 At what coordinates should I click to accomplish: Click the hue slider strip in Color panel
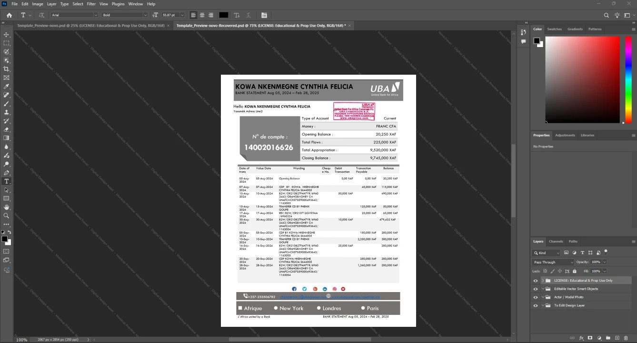[x=629, y=79]
